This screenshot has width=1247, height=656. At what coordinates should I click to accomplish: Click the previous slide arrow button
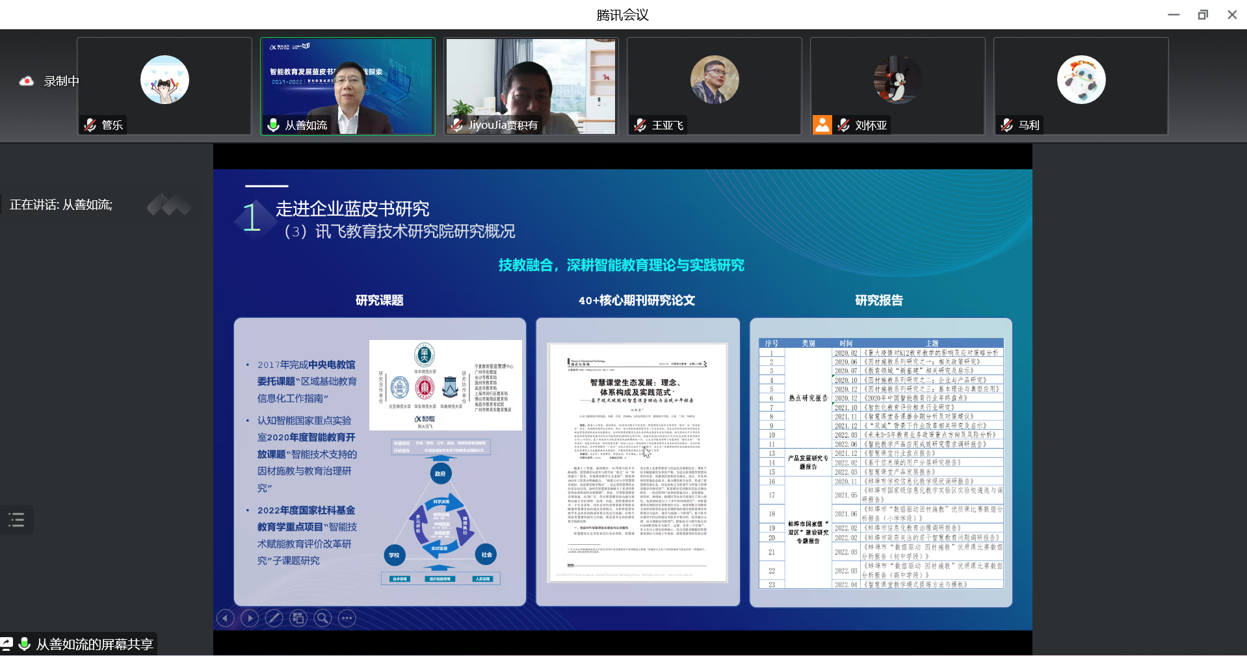click(225, 618)
